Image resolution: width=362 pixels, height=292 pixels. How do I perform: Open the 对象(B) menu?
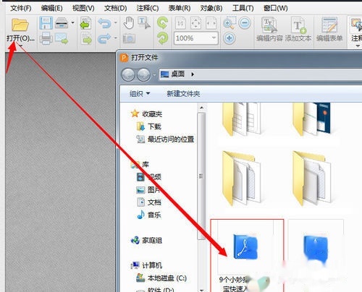coord(211,9)
